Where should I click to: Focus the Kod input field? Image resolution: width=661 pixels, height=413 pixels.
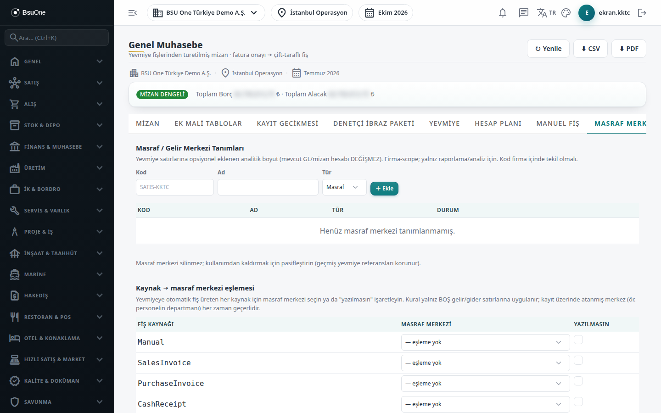175,187
